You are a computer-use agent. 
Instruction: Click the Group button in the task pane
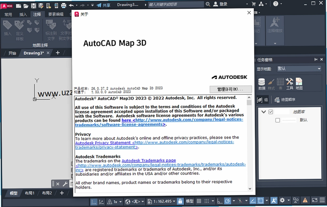point(262,100)
